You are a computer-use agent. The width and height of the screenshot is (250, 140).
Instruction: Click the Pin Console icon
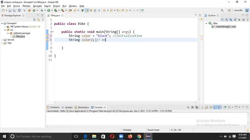[225, 107]
